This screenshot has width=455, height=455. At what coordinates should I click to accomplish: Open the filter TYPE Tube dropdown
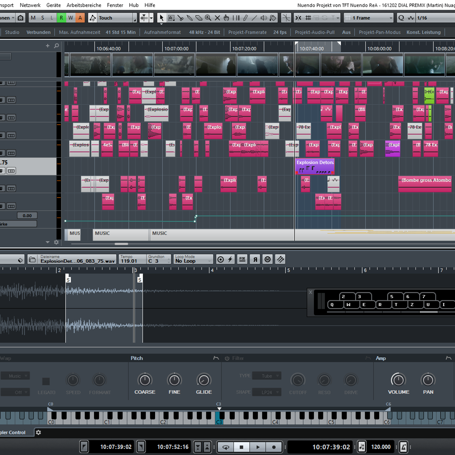(x=267, y=376)
